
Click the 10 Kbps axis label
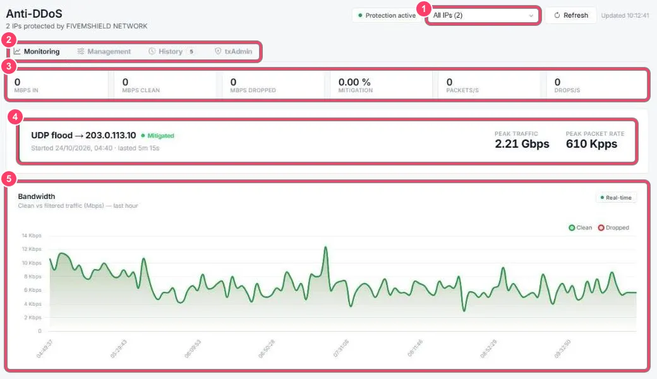click(32, 263)
